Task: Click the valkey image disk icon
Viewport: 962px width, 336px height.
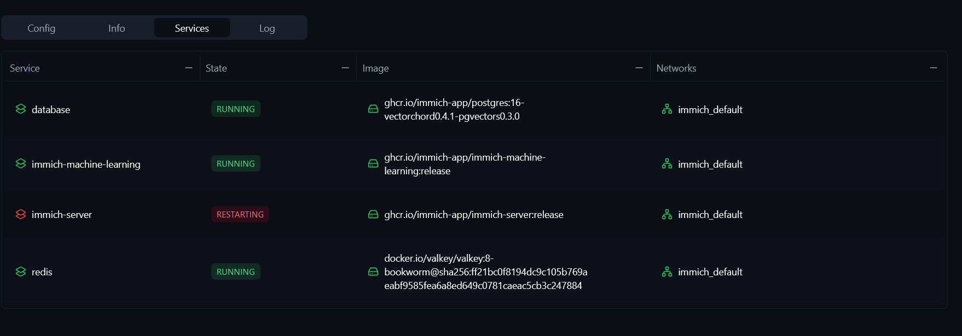Action: (x=373, y=272)
